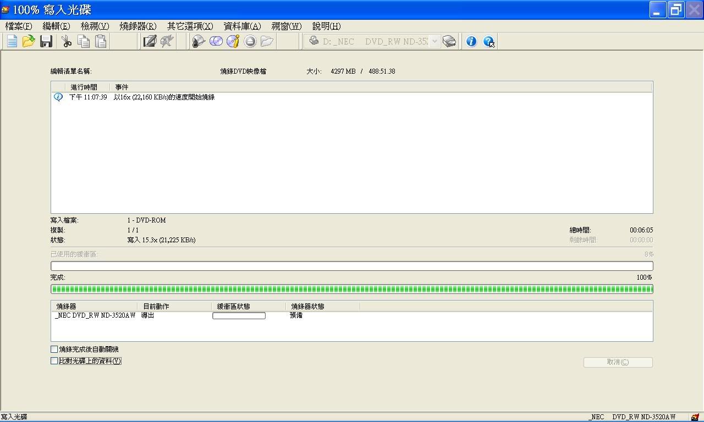Click the Eject disc icon

click(250, 41)
